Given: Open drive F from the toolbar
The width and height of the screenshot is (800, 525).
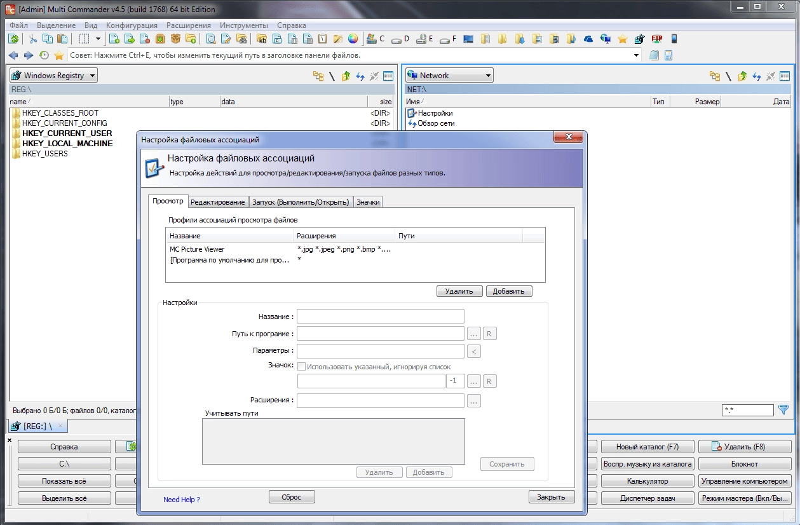Looking at the screenshot, I should (x=447, y=39).
